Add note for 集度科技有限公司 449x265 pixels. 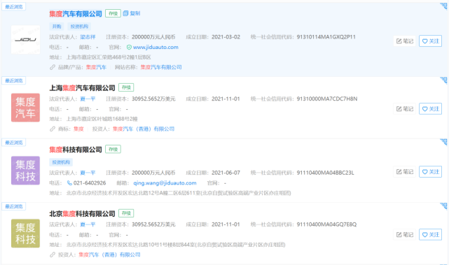coord(405,172)
